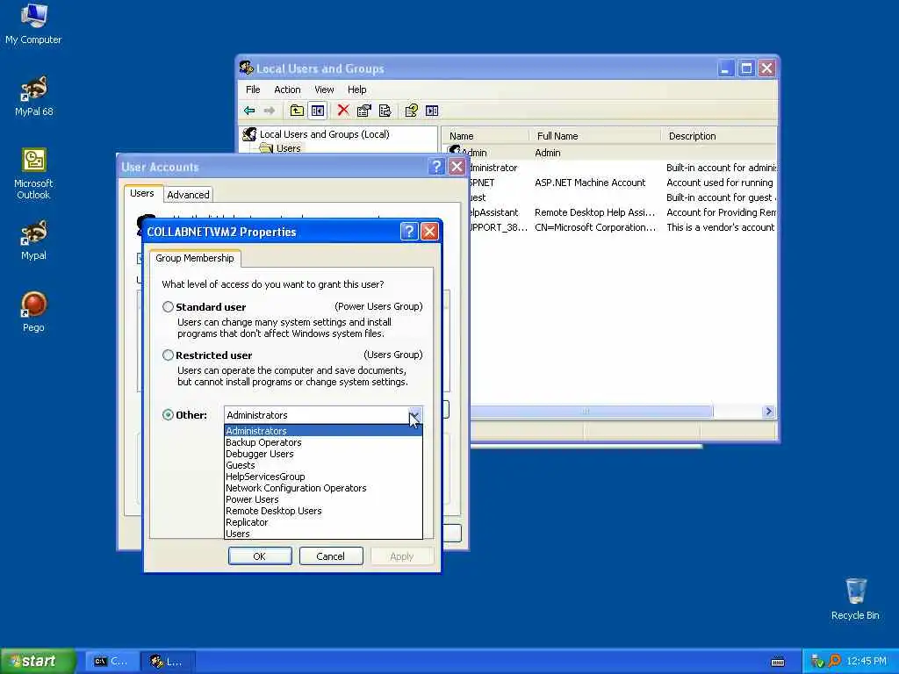Choose Power Users from the list

tap(323, 499)
